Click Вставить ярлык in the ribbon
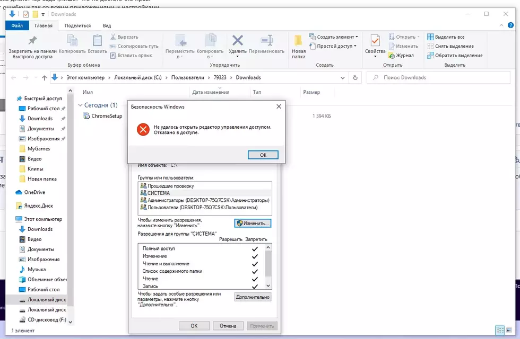The image size is (520, 339). tap(131, 55)
